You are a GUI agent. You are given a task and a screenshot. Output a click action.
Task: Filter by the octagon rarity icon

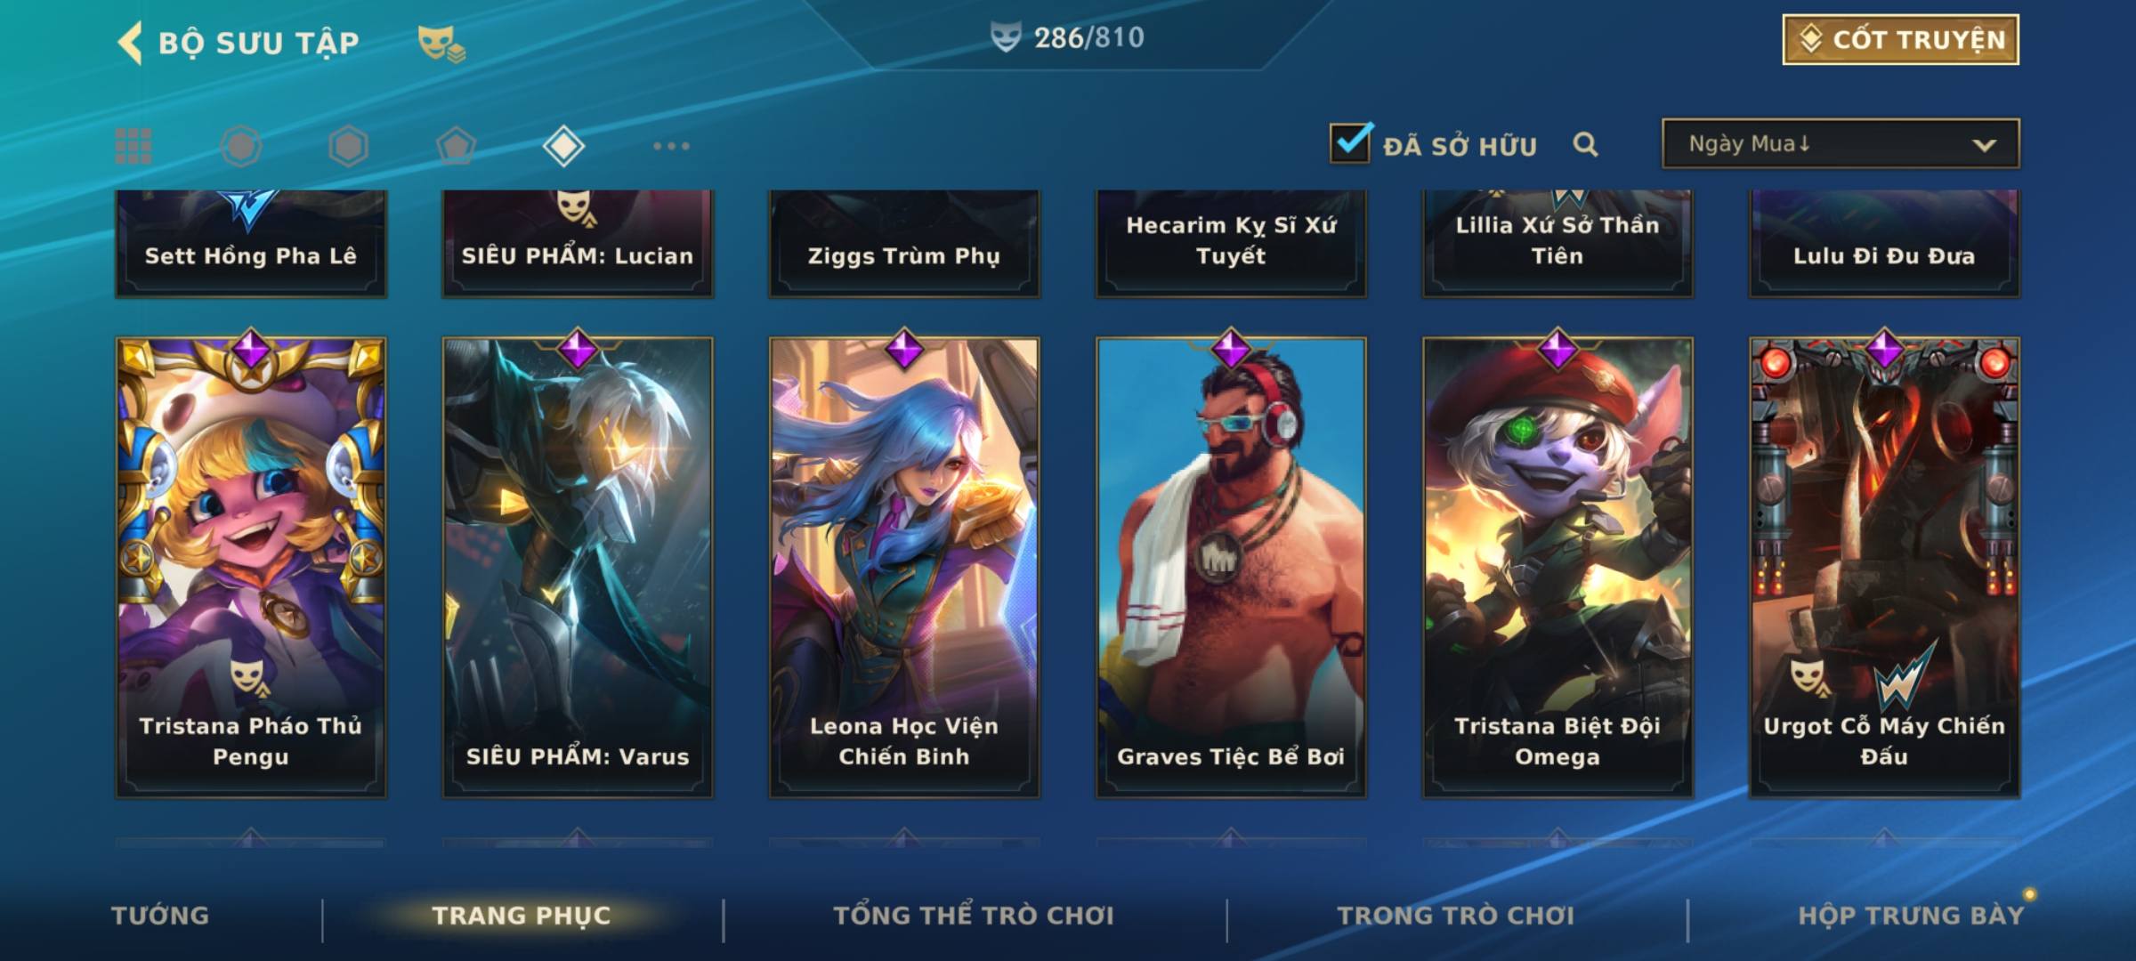241,146
